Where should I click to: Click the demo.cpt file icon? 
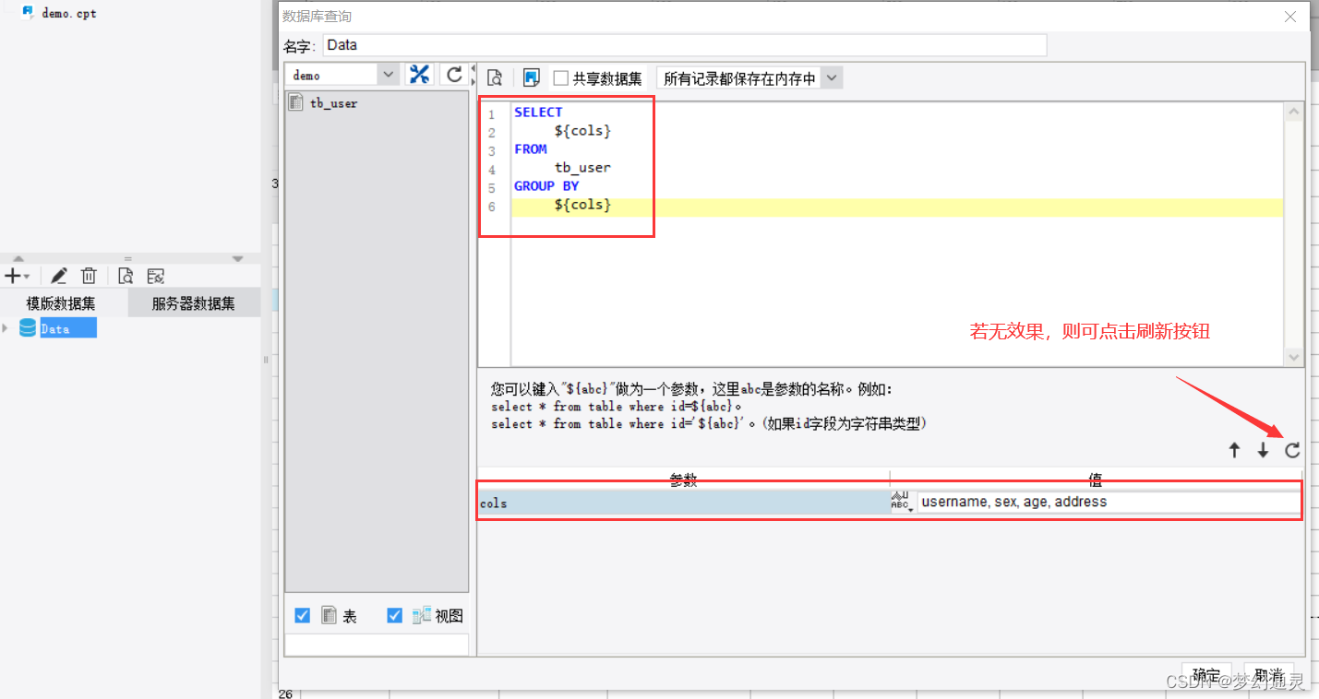[29, 13]
